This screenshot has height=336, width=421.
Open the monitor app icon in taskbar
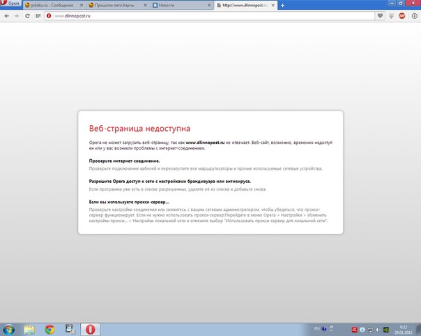tap(70, 330)
